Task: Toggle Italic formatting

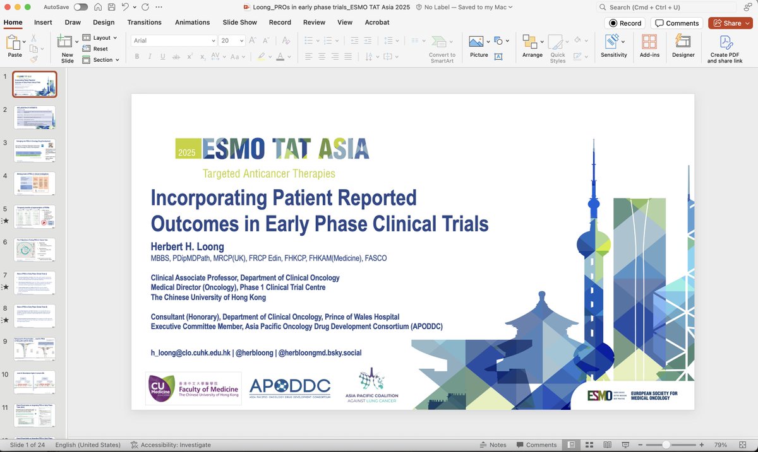Action: 150,57
